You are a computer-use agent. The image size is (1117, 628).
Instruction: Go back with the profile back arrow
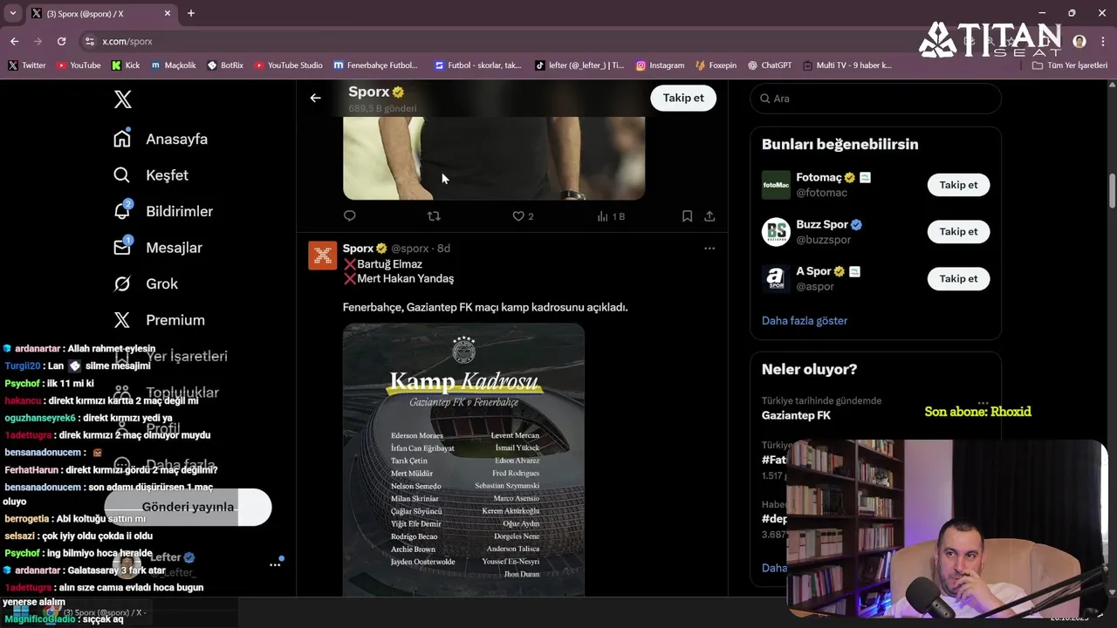click(x=315, y=98)
